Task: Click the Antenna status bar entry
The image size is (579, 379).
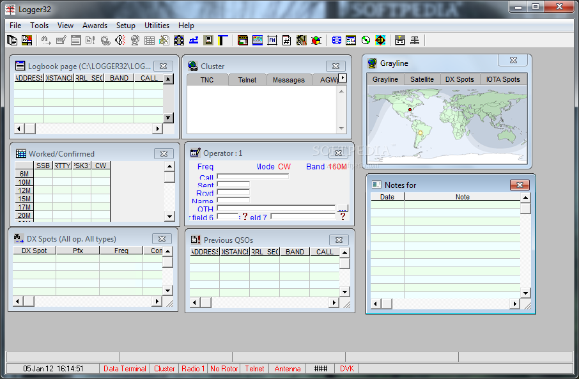Action: click(x=288, y=369)
